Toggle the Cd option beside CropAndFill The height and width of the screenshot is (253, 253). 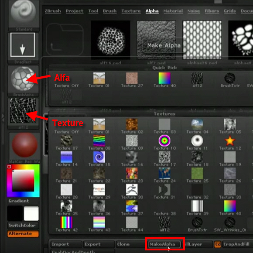[218, 244]
